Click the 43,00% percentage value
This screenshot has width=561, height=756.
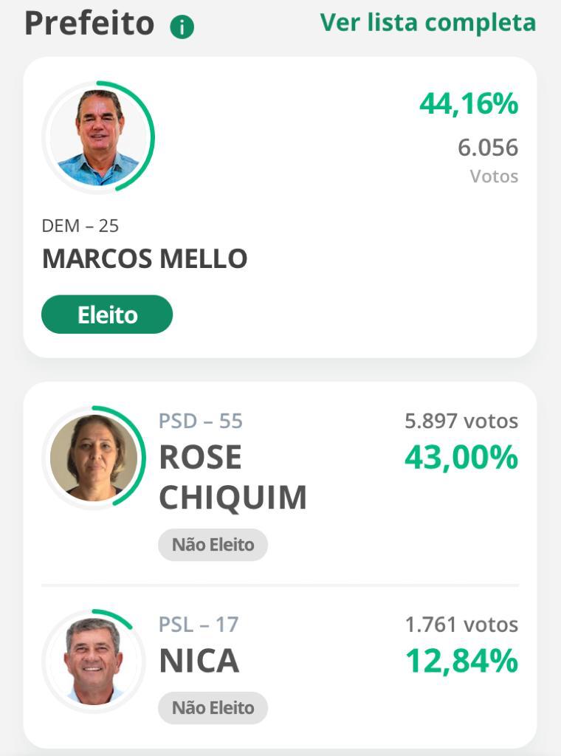point(461,457)
